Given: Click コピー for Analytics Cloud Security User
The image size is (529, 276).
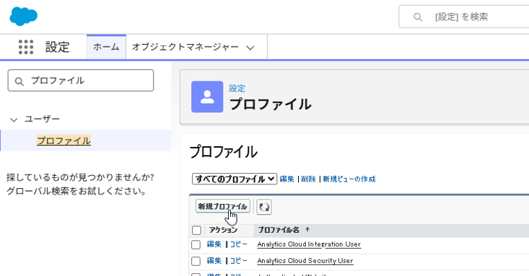Looking at the screenshot, I should point(239,260).
